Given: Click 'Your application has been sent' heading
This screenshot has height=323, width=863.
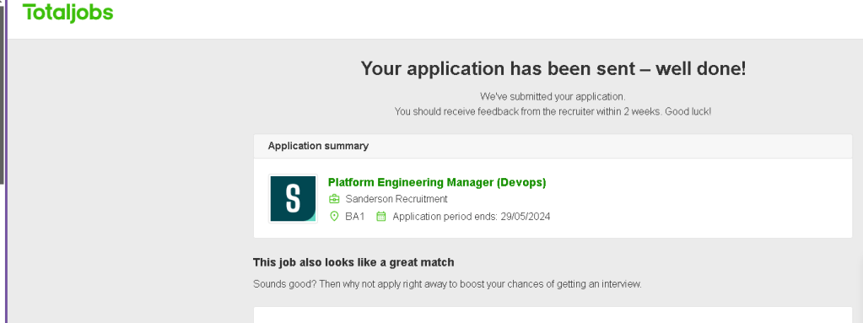Looking at the screenshot, I should tap(553, 69).
